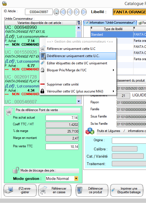Click the list icon in variantes header
This screenshot has height=203, width=146.
[x=79, y=23]
